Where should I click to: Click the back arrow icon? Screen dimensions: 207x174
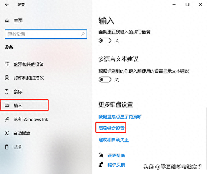pos(7,4)
